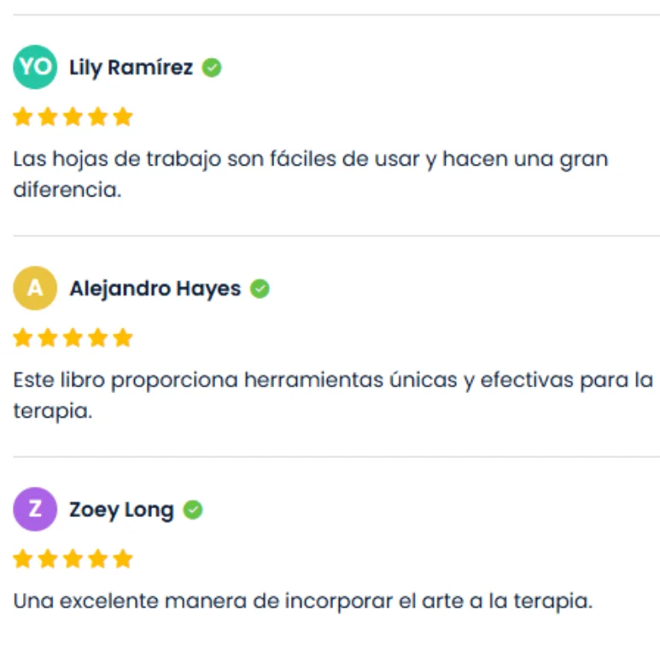Click Alejandro Hayes's yellow A avatar
This screenshot has height=645, width=660.
35,289
